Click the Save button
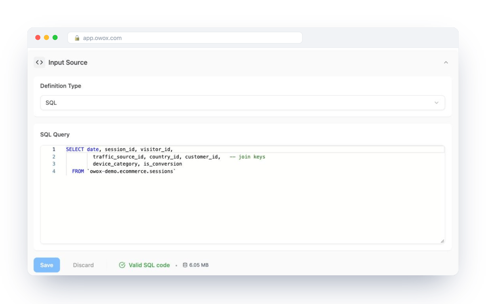486x304 pixels. [47, 265]
